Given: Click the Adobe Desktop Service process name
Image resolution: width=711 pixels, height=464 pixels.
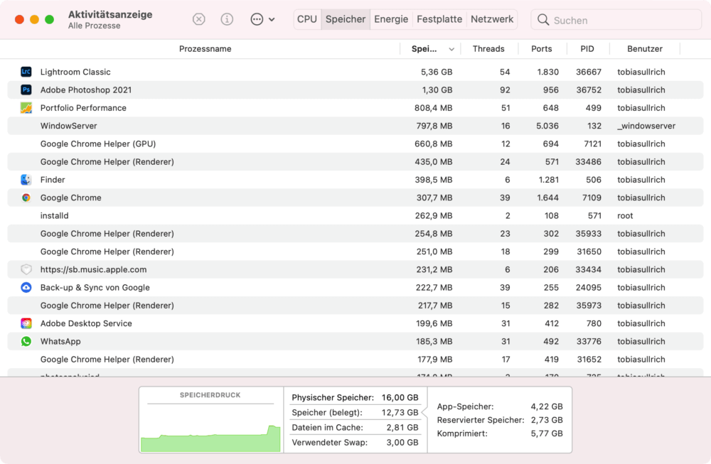Looking at the screenshot, I should (x=86, y=323).
